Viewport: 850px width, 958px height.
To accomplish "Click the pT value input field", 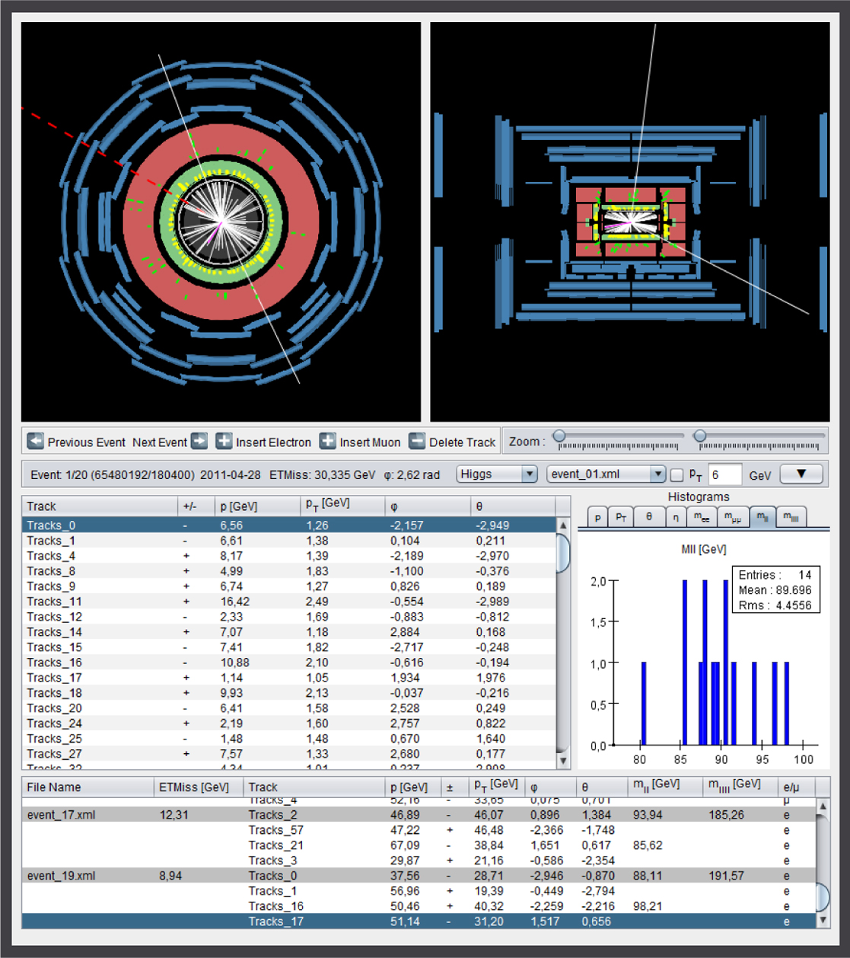I will pos(724,475).
